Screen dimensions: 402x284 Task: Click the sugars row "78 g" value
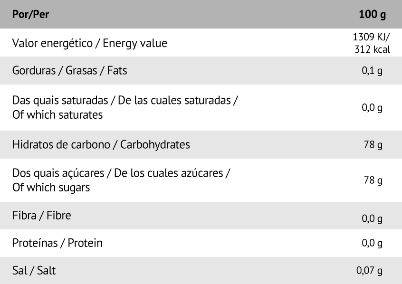373,181
